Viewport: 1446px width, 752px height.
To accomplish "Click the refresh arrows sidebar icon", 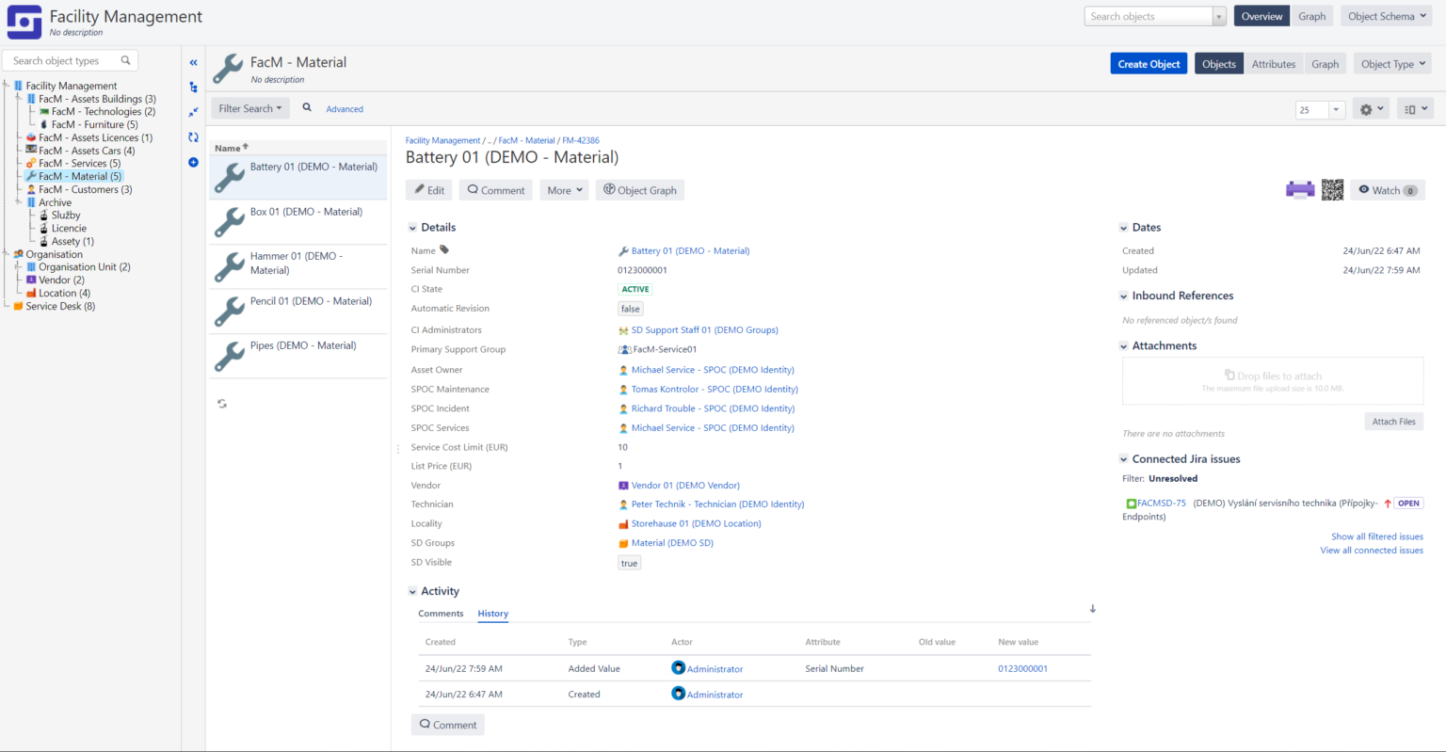I will pos(193,137).
